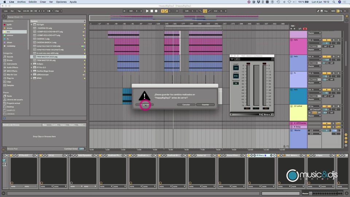Expand the Oscilloscope Mega Scope item

(31, 71)
